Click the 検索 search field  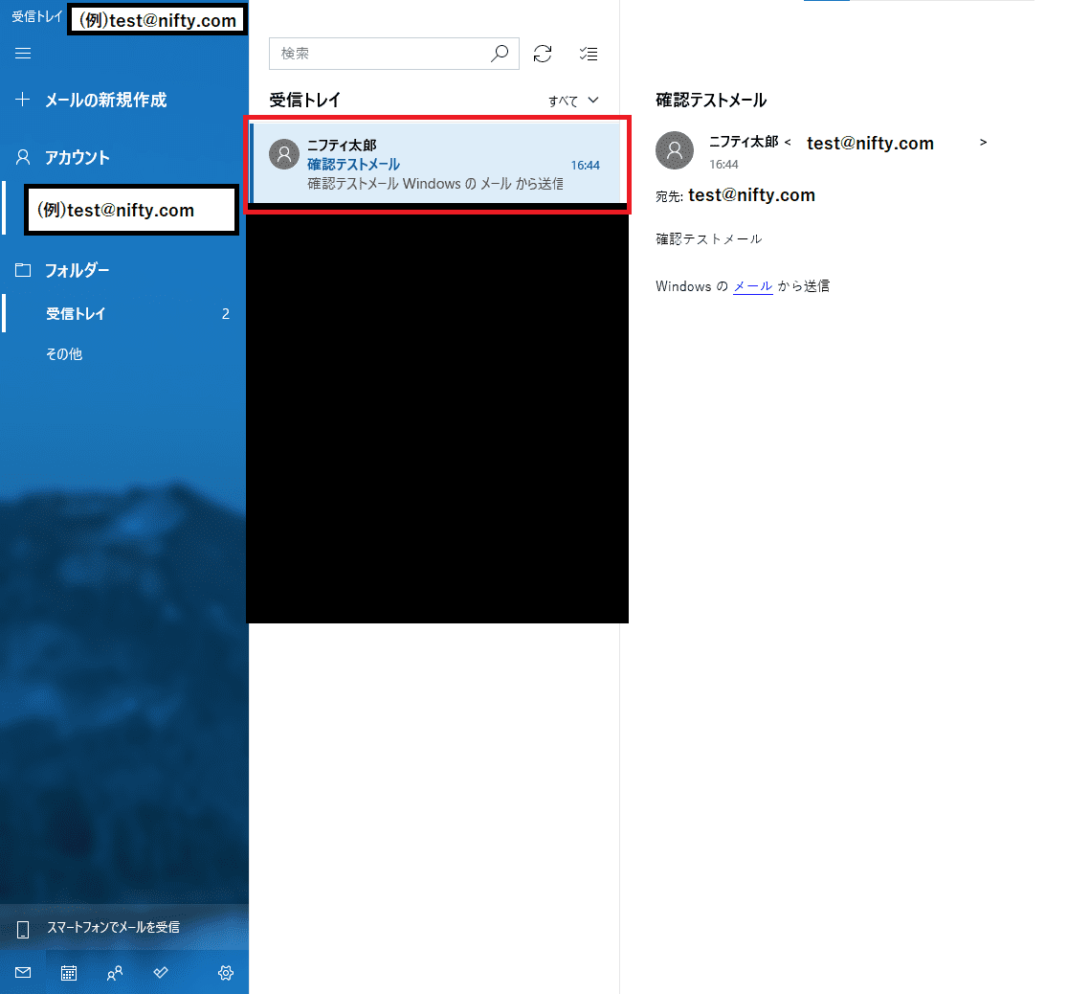pyautogui.click(x=381, y=55)
